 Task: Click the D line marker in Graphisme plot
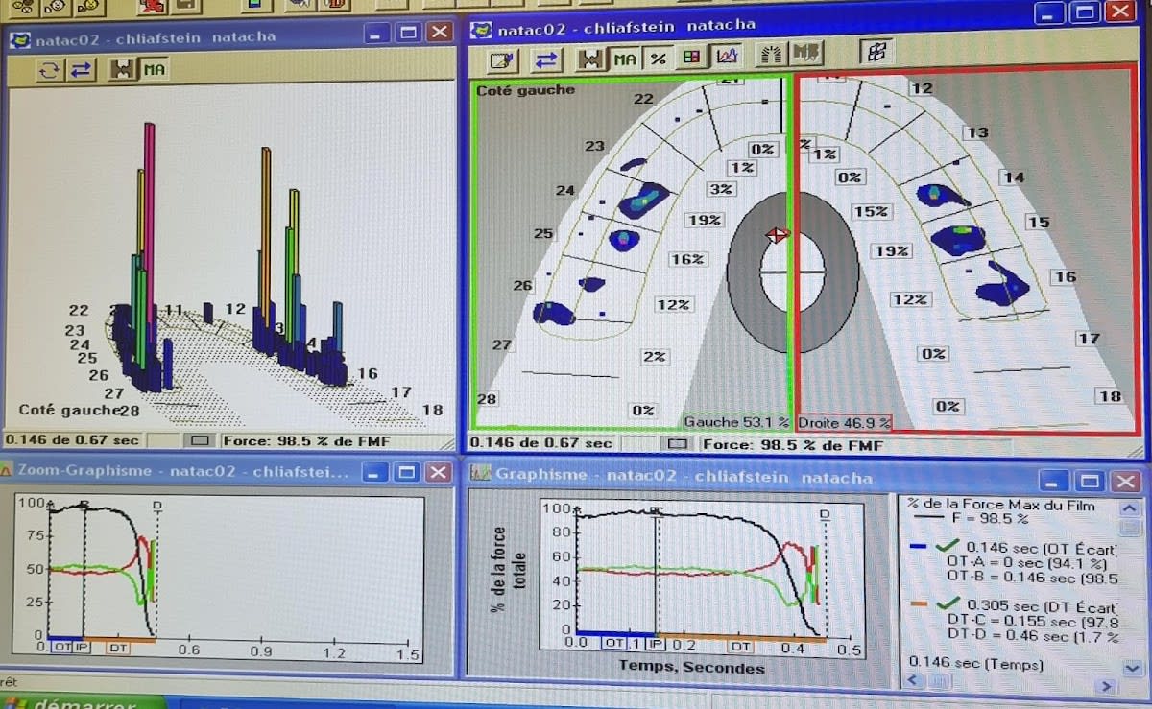click(825, 515)
